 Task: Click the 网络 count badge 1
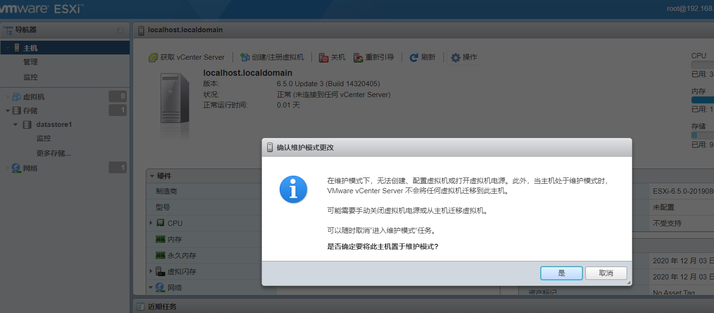pos(117,168)
